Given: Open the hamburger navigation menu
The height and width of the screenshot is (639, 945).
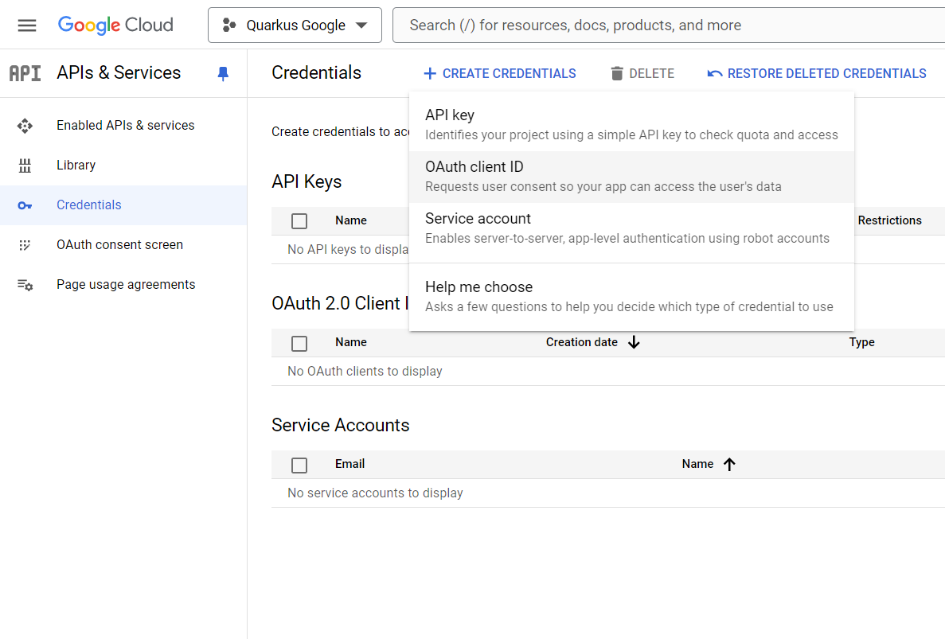Looking at the screenshot, I should click(26, 25).
